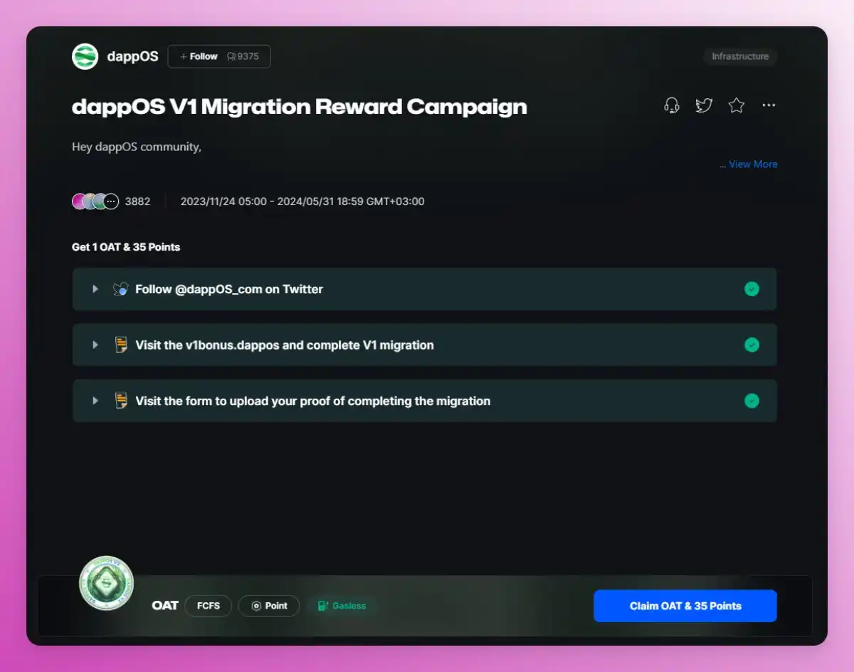Share campaign via Twitter bird icon
The width and height of the screenshot is (854, 672).
click(x=704, y=105)
